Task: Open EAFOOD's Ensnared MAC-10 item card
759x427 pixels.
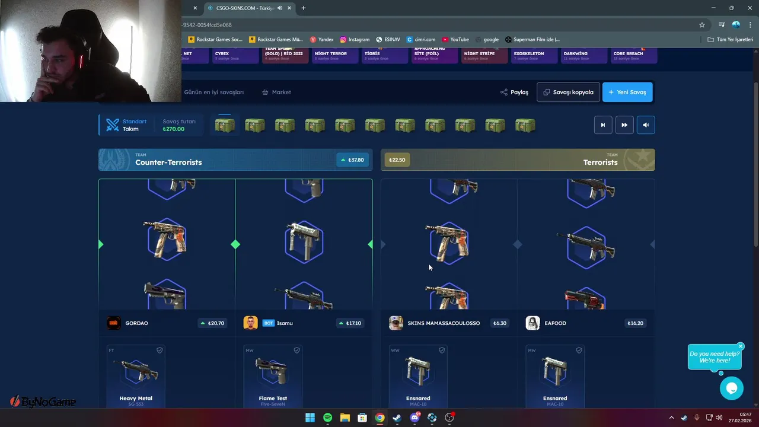Action: pos(555,376)
